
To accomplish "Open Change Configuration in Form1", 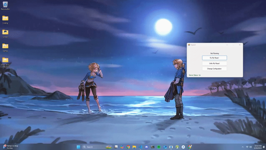I will pyautogui.click(x=214, y=69).
